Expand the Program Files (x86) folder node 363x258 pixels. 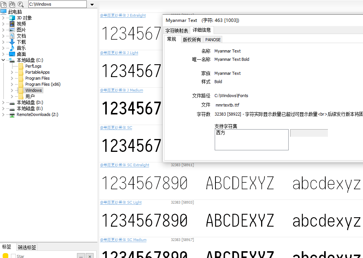pos(12,84)
